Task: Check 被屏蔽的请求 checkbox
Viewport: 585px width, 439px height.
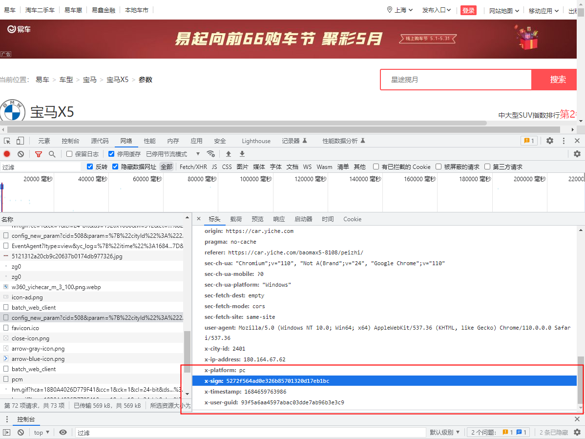Action: click(439, 167)
